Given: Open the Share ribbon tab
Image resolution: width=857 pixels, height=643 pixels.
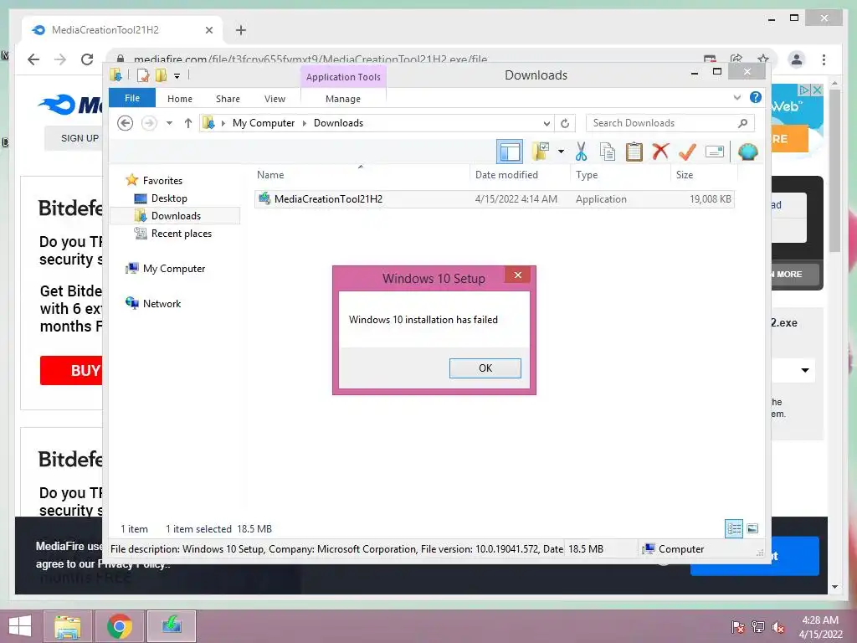Looking at the screenshot, I should click(x=228, y=99).
